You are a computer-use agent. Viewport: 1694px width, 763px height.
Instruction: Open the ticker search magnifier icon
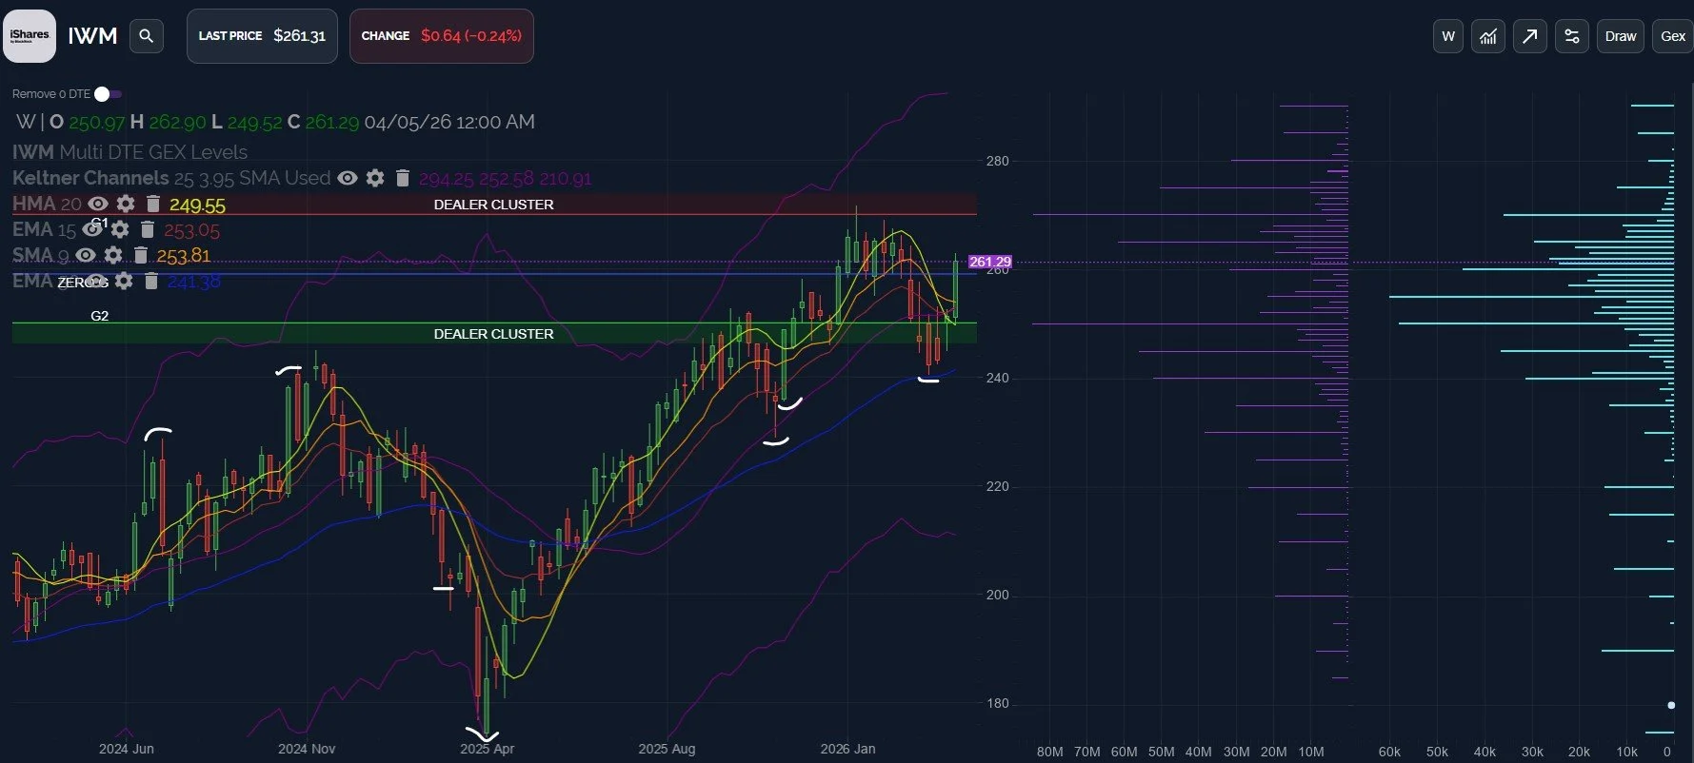coord(146,36)
